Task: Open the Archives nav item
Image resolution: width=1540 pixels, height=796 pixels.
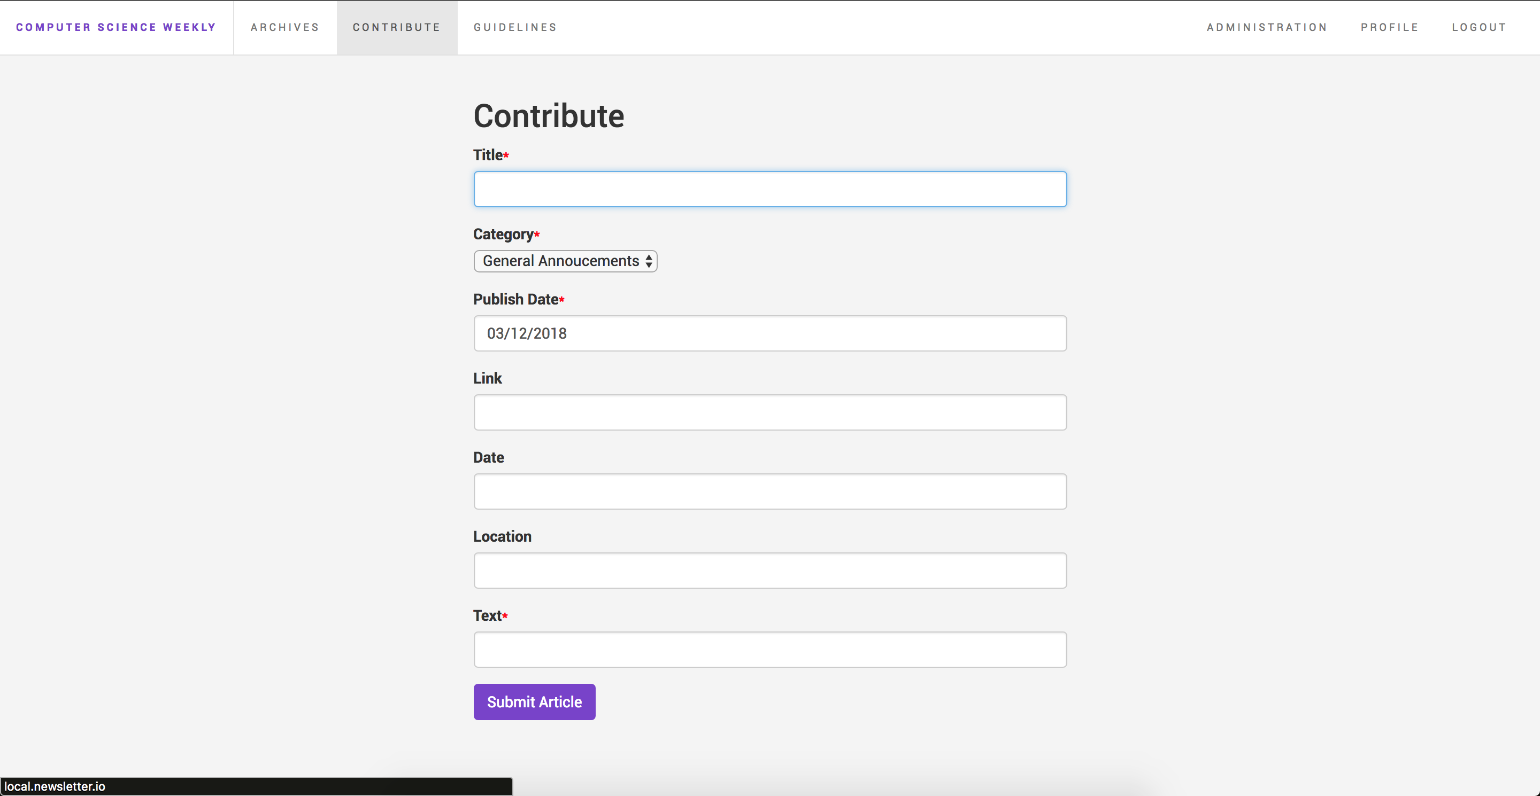Action: click(284, 27)
